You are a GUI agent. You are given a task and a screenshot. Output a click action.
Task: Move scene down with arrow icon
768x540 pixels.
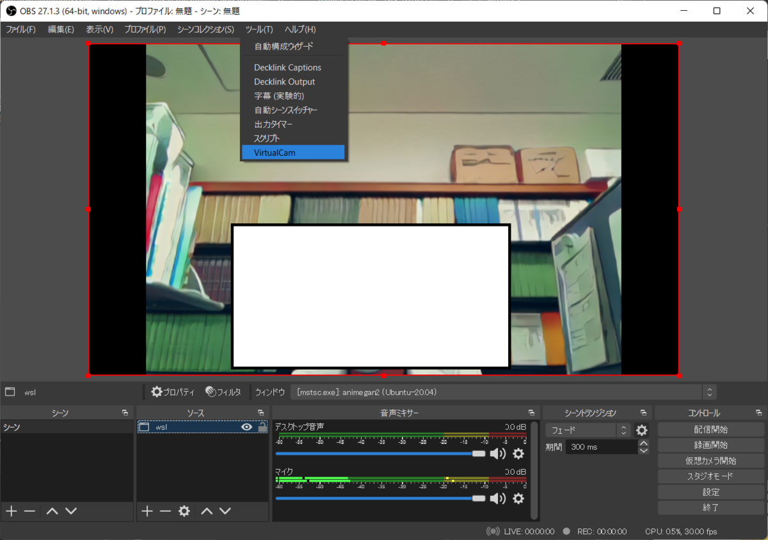[71, 511]
